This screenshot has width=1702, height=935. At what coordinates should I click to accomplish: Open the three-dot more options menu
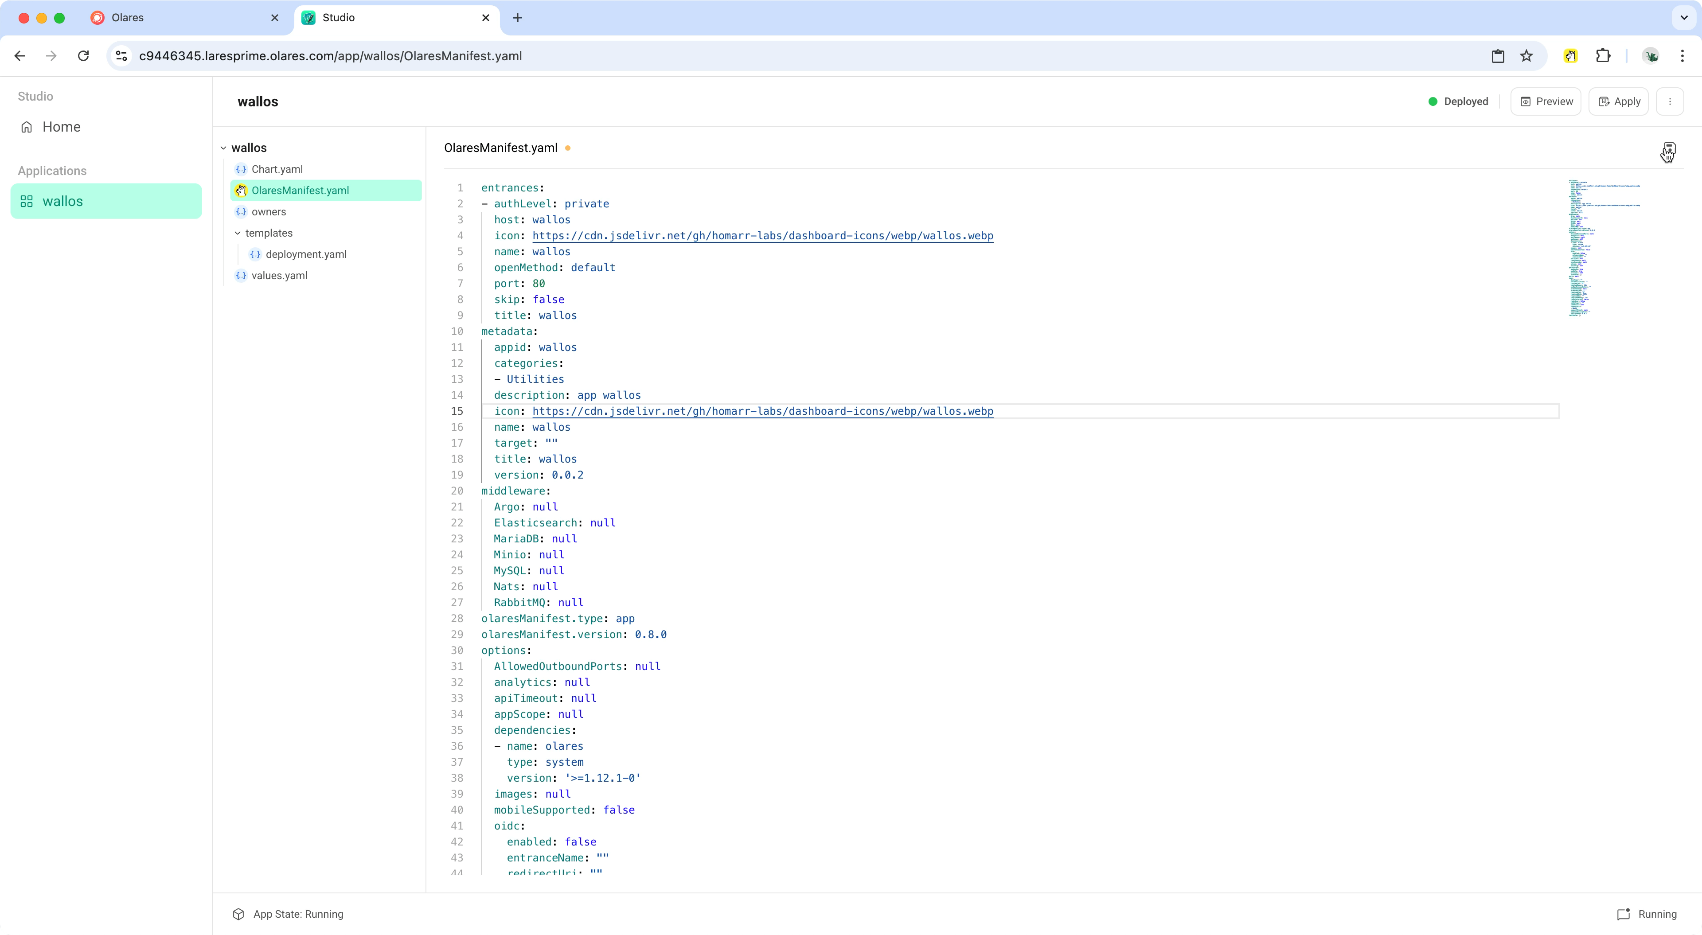tap(1670, 102)
